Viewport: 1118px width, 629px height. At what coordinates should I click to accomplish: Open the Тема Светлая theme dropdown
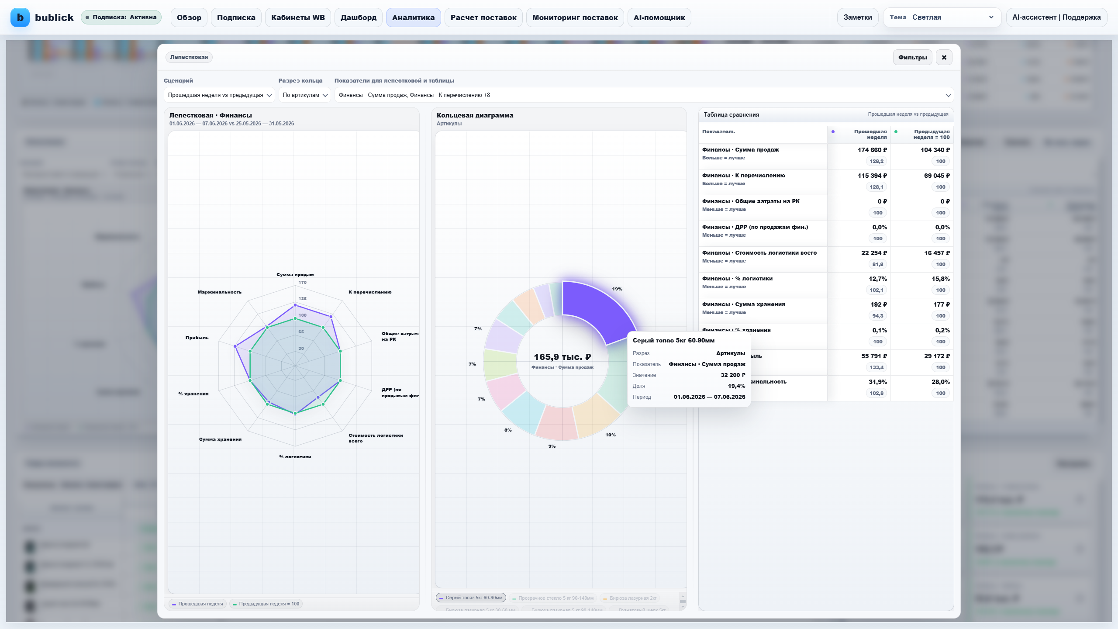point(942,17)
